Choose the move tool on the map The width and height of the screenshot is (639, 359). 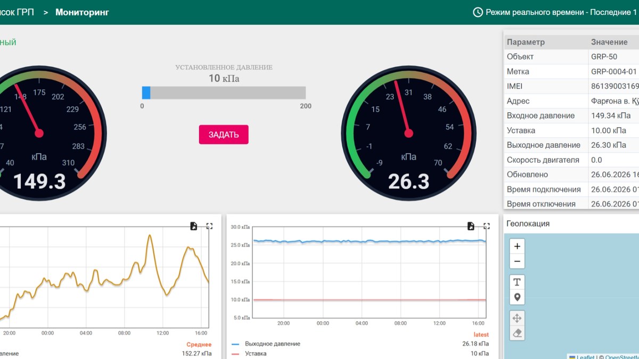click(x=517, y=318)
